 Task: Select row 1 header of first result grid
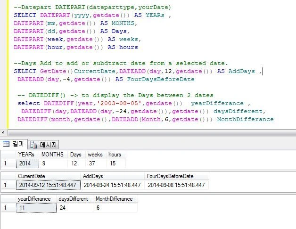(8, 164)
